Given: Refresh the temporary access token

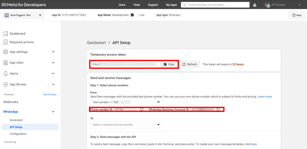Looking at the screenshot, I should pos(190,64).
